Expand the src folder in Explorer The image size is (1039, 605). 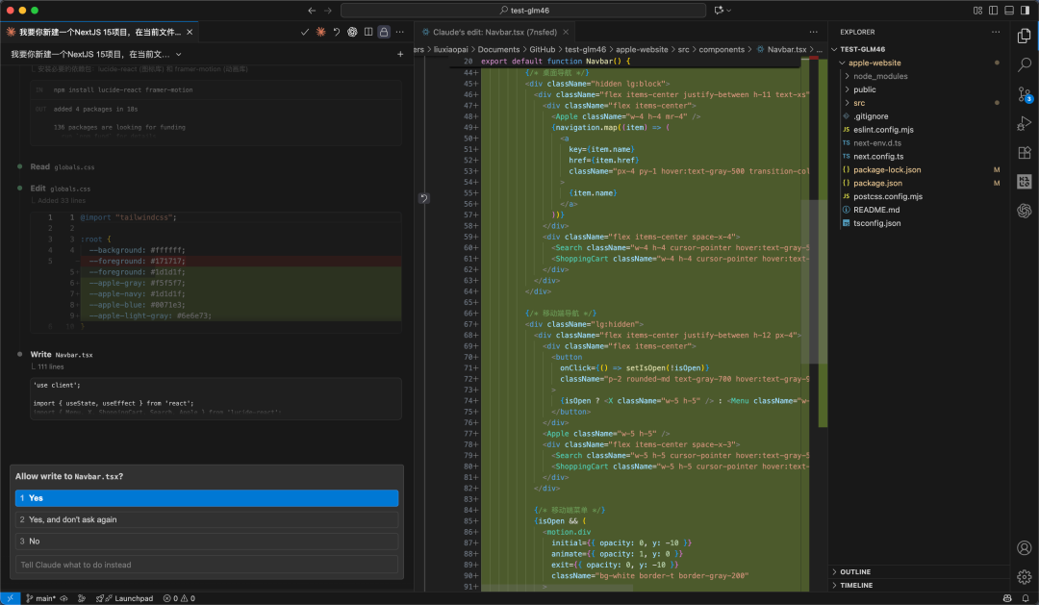tap(858, 102)
